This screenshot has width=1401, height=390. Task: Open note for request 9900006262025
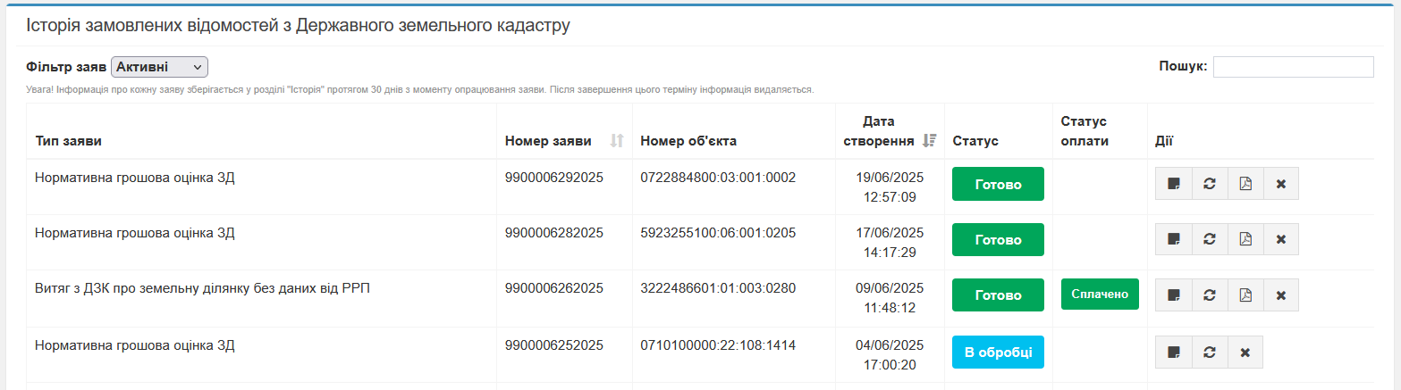[1174, 295]
